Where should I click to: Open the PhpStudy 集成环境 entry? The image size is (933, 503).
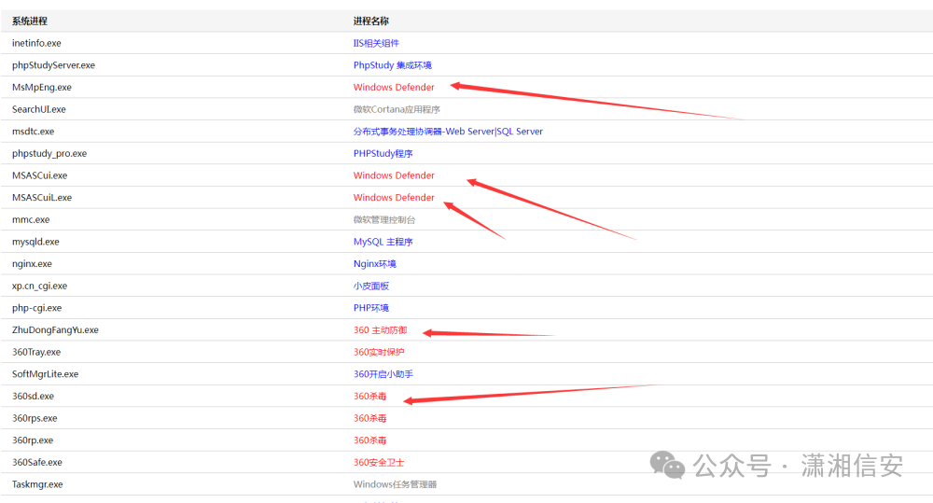pyautogui.click(x=393, y=65)
